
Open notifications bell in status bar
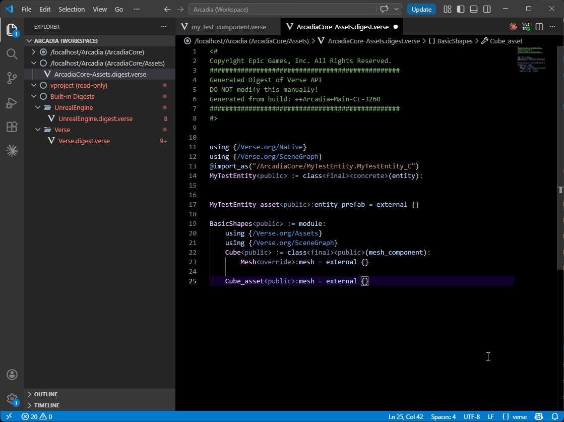pos(554,416)
